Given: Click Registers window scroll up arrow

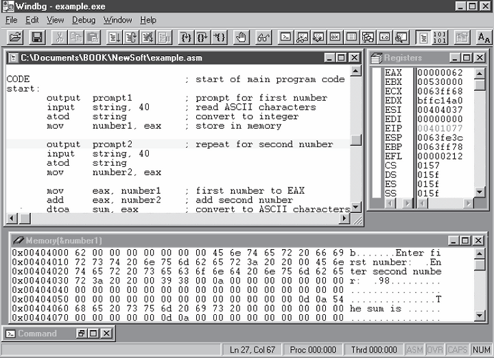Looking at the screenshot, I should pyautogui.click(x=480, y=74).
